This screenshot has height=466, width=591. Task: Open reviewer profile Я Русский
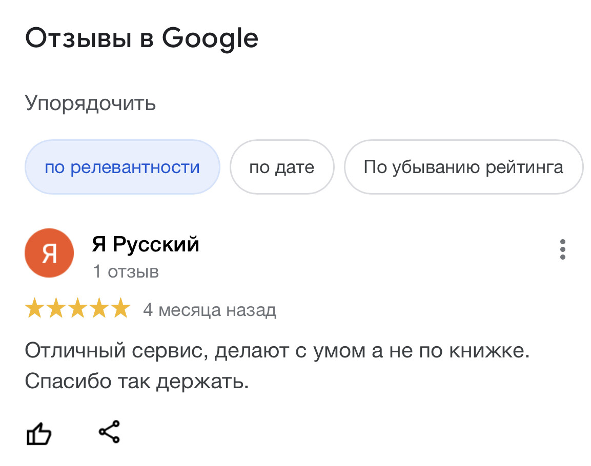click(146, 244)
